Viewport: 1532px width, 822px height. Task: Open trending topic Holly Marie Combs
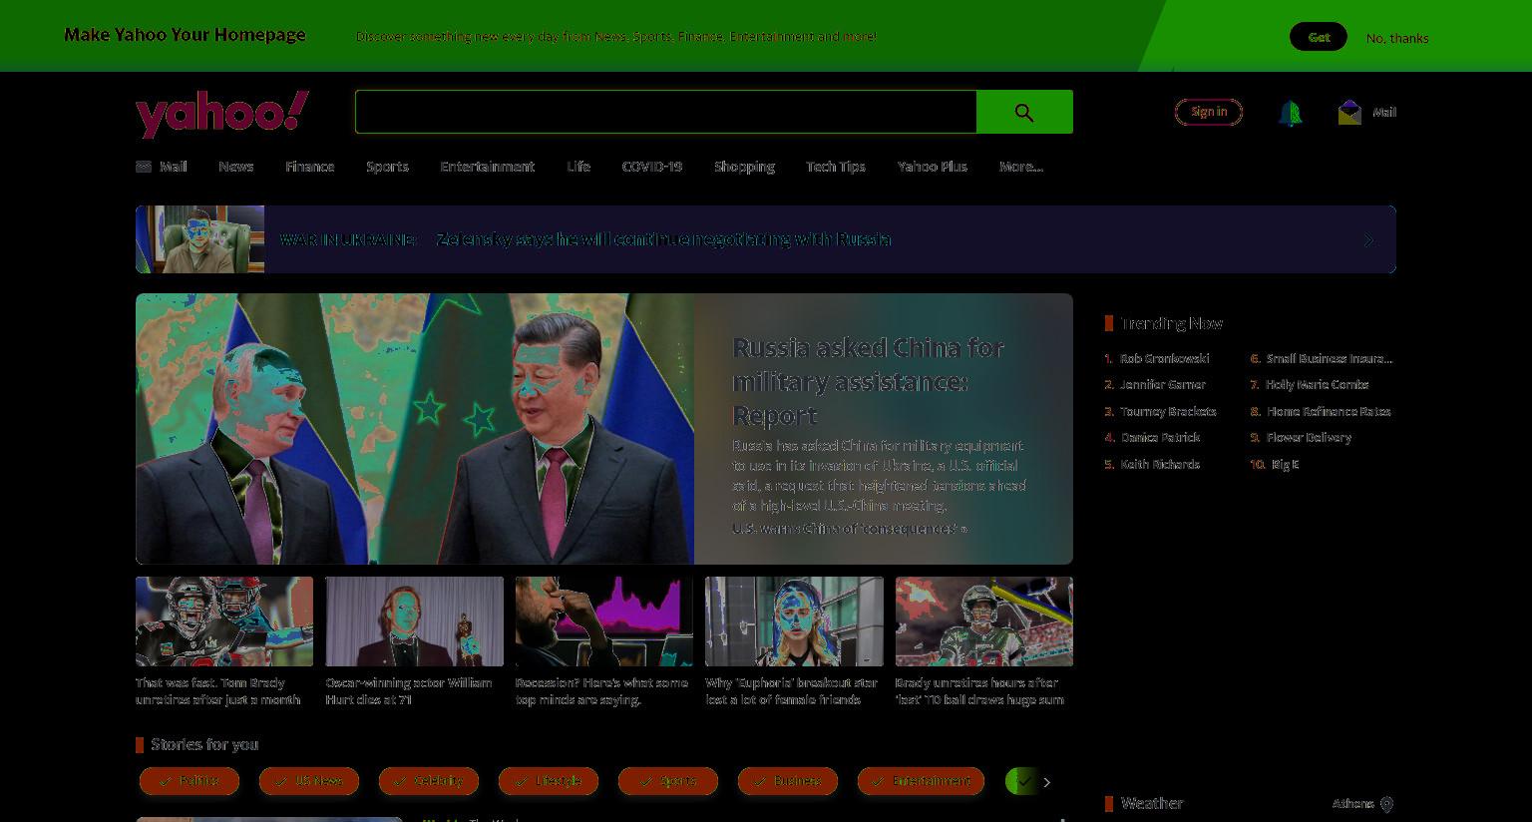point(1317,385)
